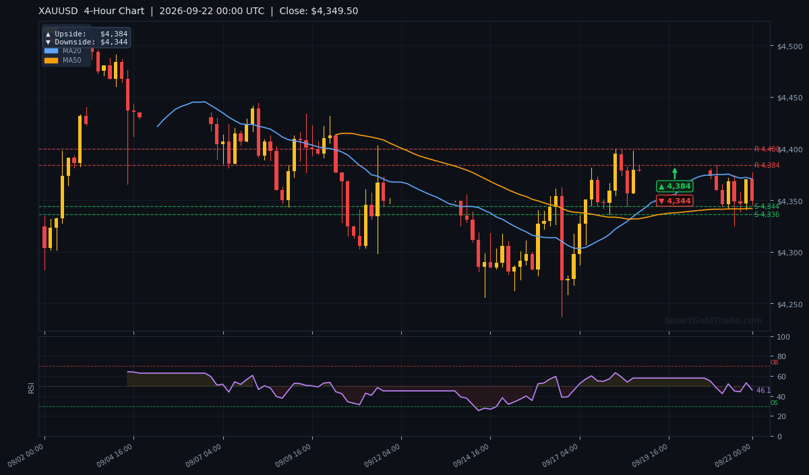
Task: Click the OB overbought label
Action: pyautogui.click(x=774, y=362)
